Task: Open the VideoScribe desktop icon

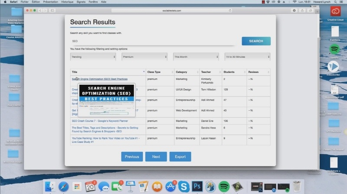Action: click(333, 66)
